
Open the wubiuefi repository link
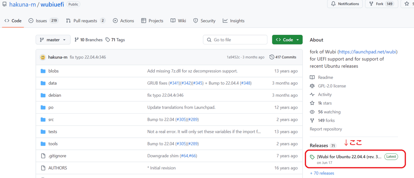52,4
